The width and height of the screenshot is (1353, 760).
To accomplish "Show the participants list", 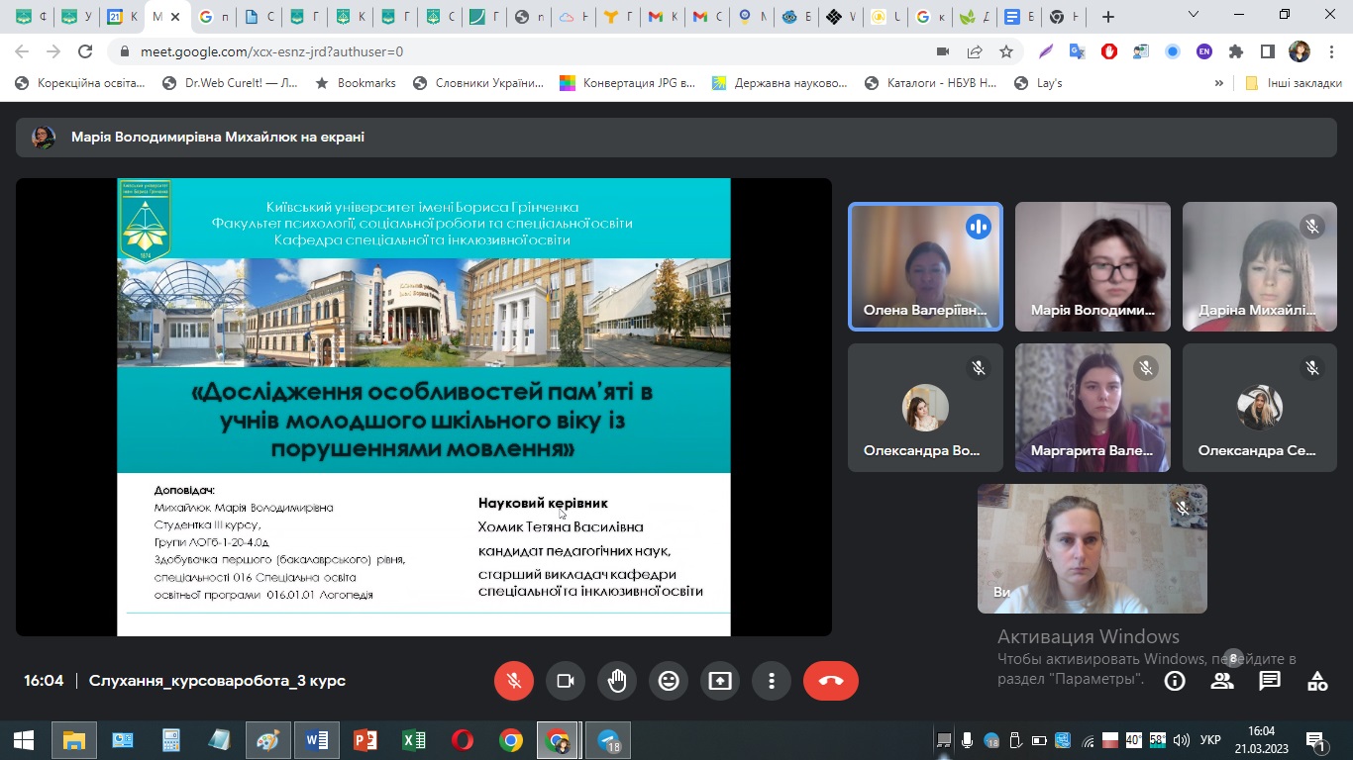I will click(x=1222, y=681).
